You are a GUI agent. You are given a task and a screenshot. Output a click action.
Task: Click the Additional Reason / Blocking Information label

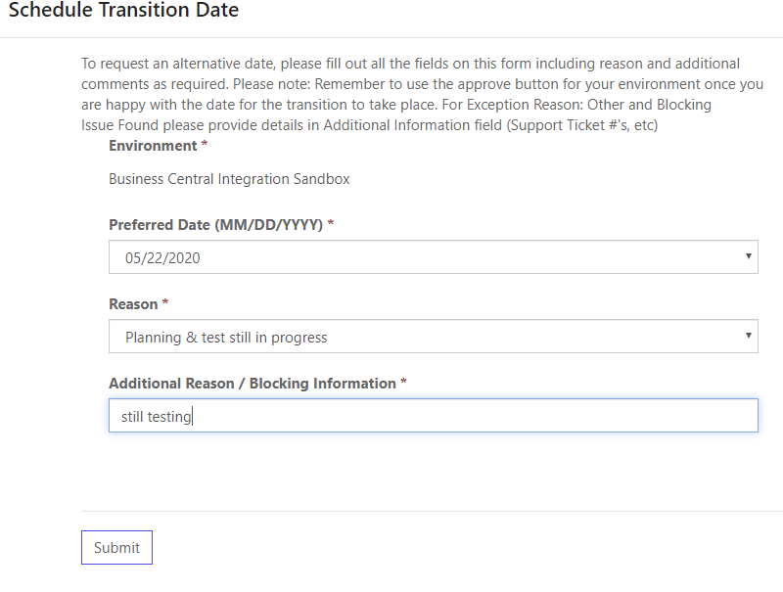[253, 384]
